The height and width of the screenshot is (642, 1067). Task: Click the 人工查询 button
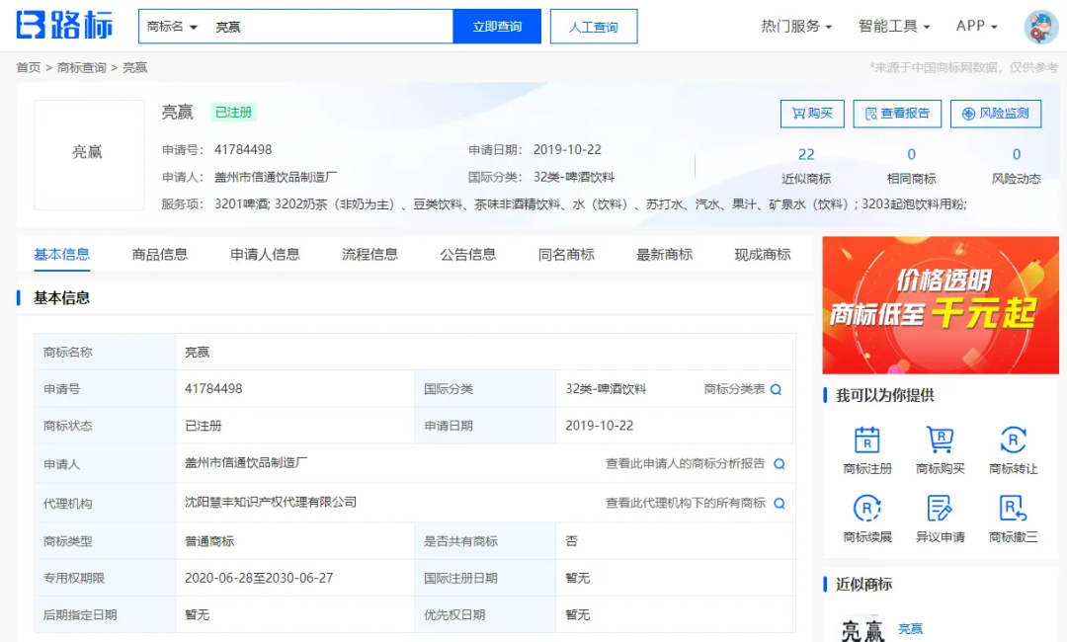click(x=594, y=27)
